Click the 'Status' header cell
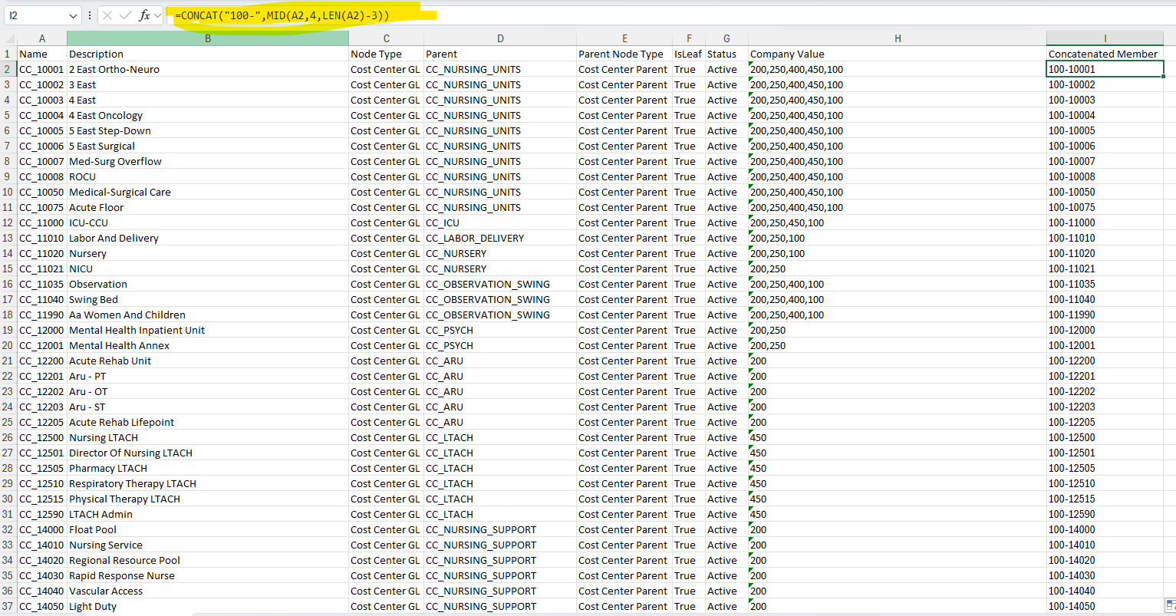This screenshot has height=616, width=1176. pyautogui.click(x=726, y=54)
